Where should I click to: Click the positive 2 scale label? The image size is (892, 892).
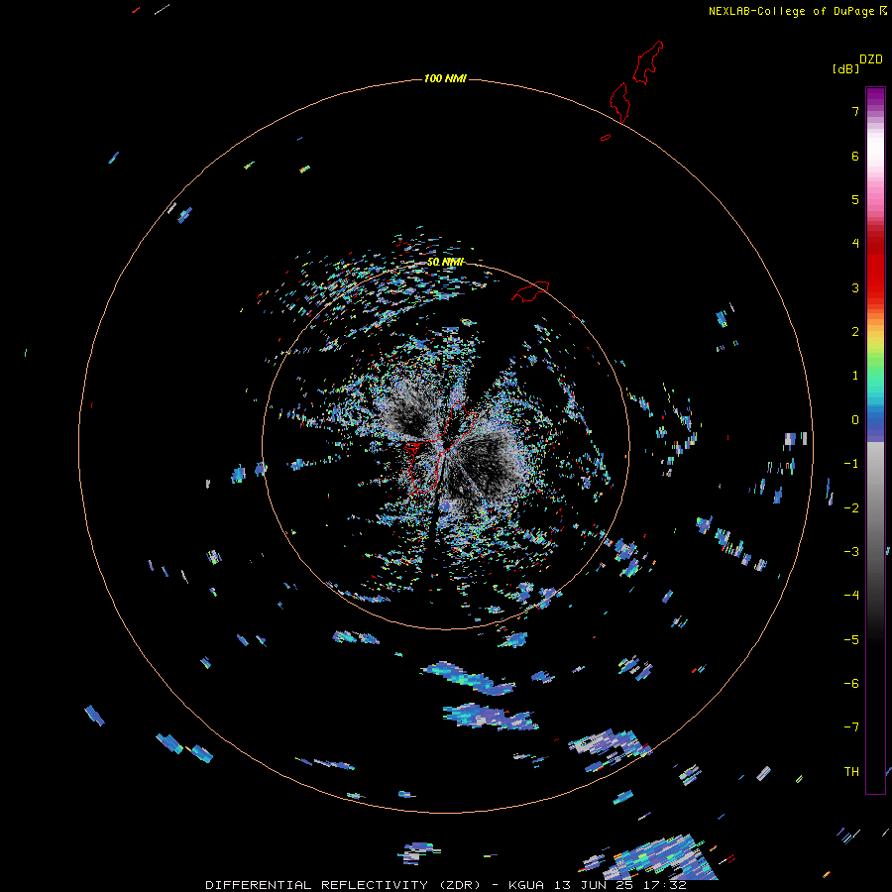click(x=855, y=332)
